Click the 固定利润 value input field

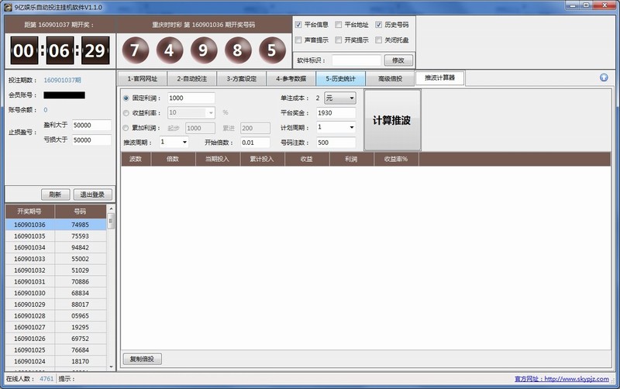tap(190, 98)
